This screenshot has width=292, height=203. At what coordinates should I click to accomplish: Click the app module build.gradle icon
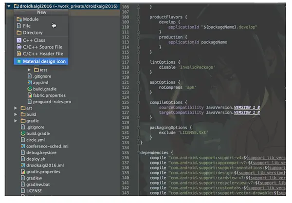[x=30, y=89]
